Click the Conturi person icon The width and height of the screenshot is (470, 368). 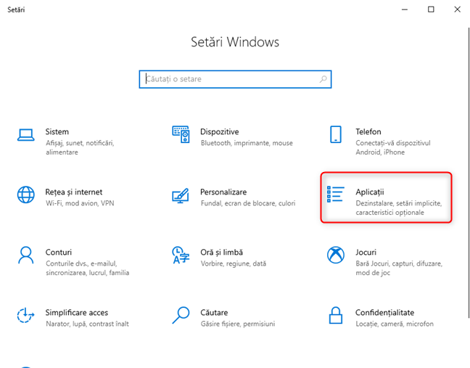coord(26,255)
